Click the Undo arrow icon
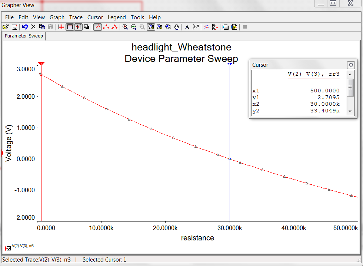Viewport: 363px width, 266px height. coord(25,27)
